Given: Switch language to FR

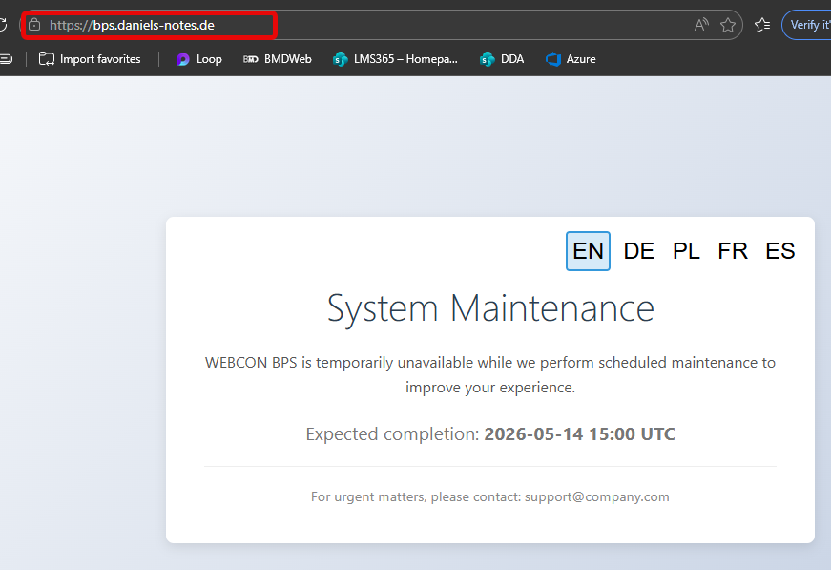Looking at the screenshot, I should coord(733,251).
